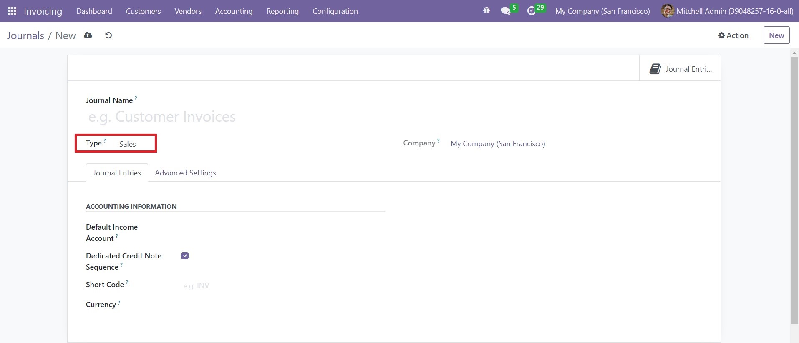Click the scrollbar up arrow
The width and height of the screenshot is (799, 343).
point(794,53)
